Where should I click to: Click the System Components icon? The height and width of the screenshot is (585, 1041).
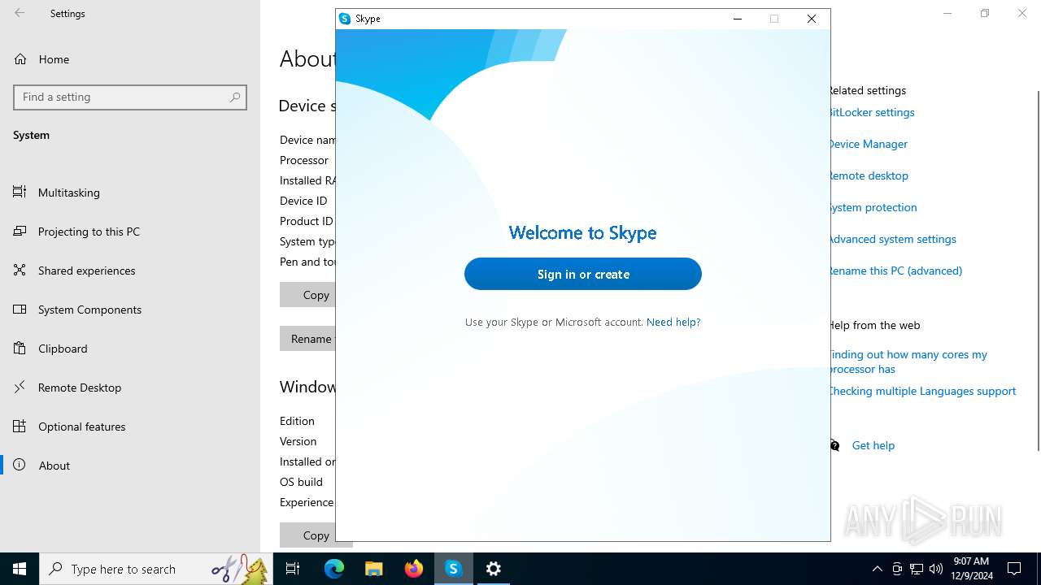coord(20,310)
